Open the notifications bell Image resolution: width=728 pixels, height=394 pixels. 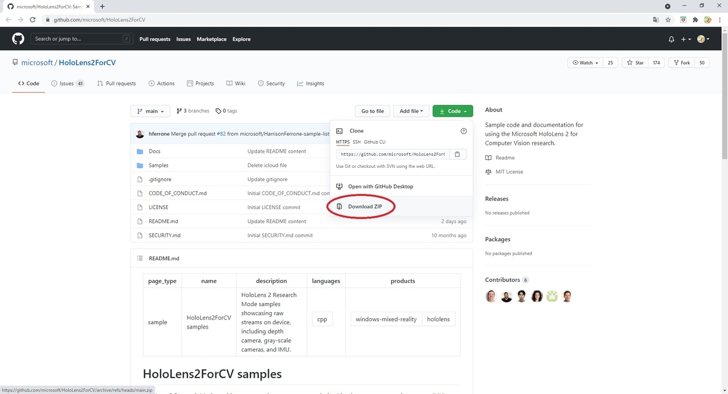671,39
